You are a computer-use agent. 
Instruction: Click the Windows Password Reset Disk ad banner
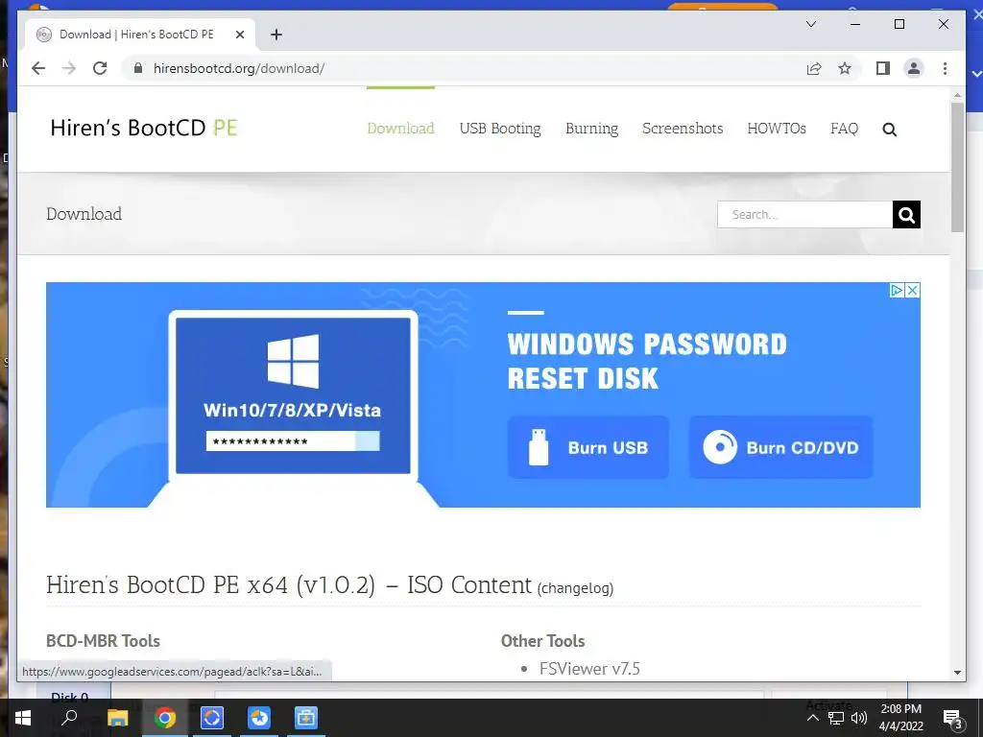(x=483, y=394)
